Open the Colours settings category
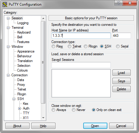 22,70
